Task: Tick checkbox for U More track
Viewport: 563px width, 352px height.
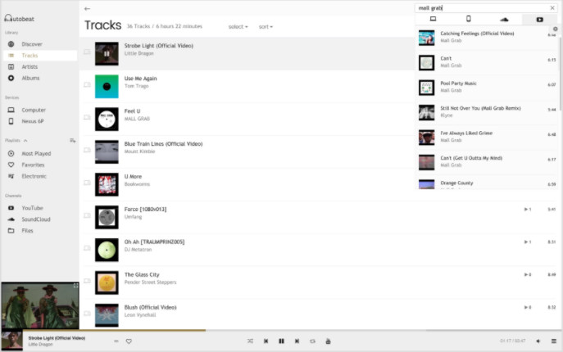Action: pos(87,183)
